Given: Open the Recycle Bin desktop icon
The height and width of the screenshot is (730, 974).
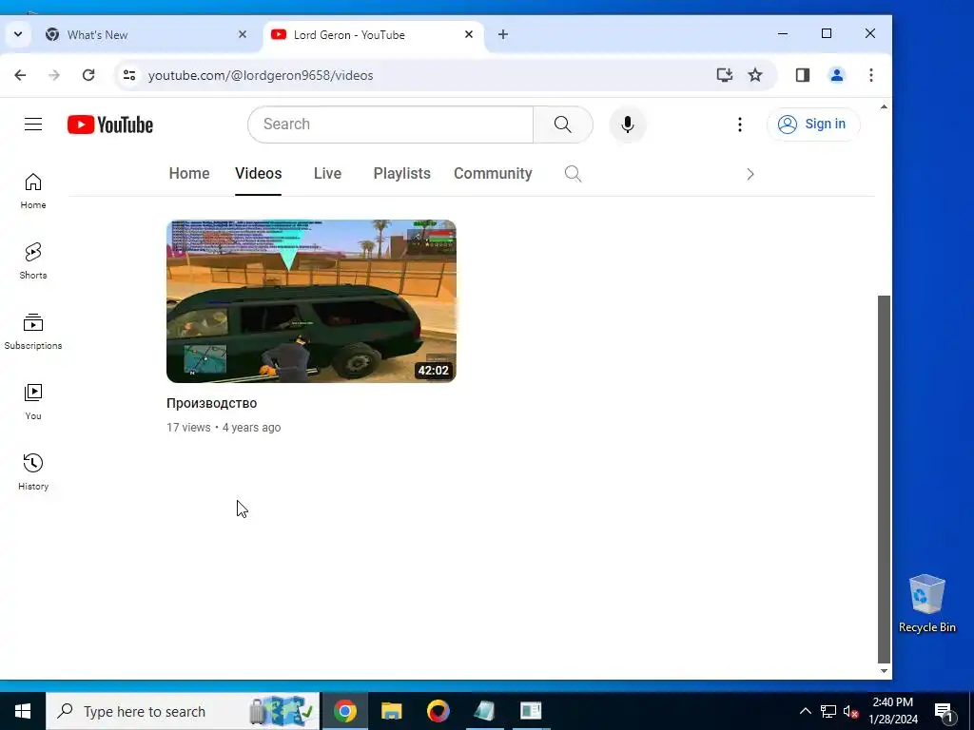Looking at the screenshot, I should click(x=926, y=604).
